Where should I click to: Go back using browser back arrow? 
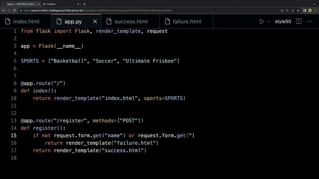[3, 10]
